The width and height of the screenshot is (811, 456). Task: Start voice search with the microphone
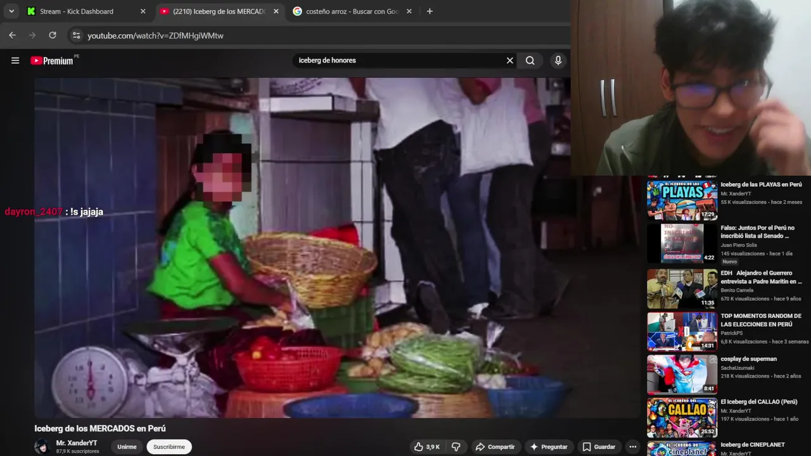point(558,60)
